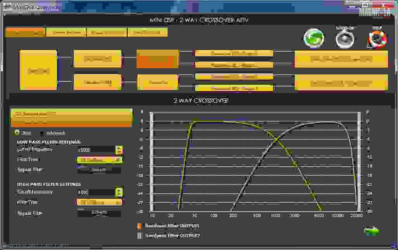This screenshot has height=250, width=398.
Task: Click the grey Bandpass filter OUTPUT2 legend swatch
Action: pos(139,236)
